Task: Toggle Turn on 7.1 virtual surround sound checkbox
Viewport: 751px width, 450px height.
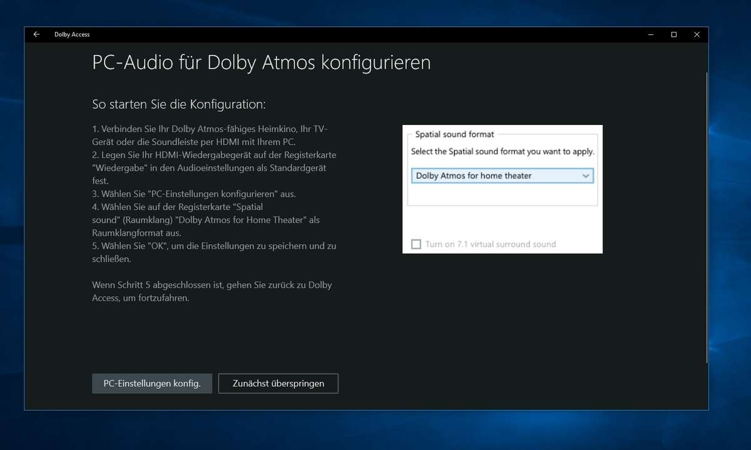Action: click(416, 244)
